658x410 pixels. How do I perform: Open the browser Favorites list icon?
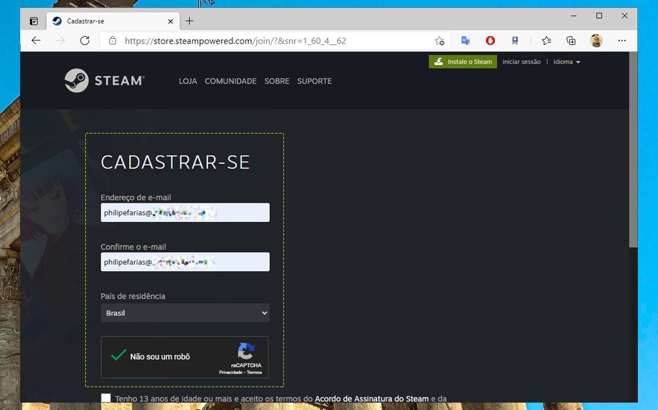coord(547,41)
